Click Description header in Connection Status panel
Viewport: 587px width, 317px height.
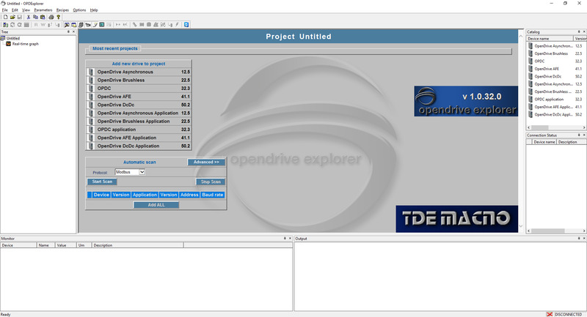pyautogui.click(x=572, y=142)
